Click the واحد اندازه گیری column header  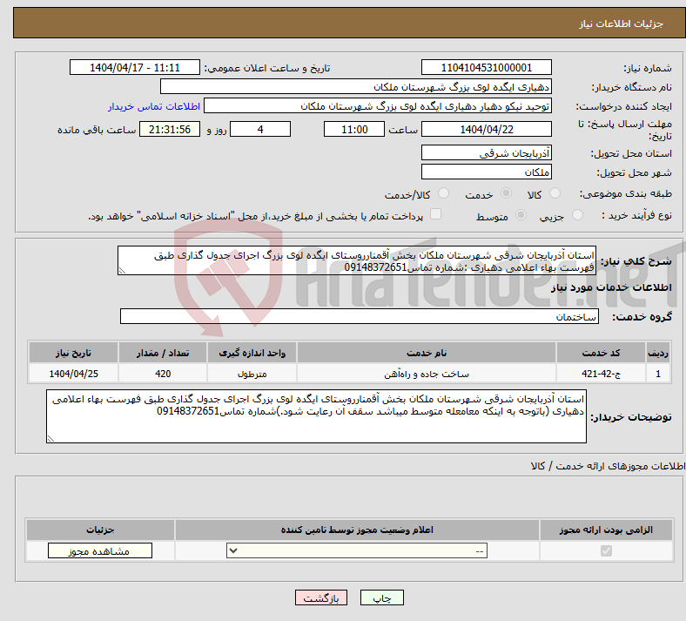click(x=252, y=353)
